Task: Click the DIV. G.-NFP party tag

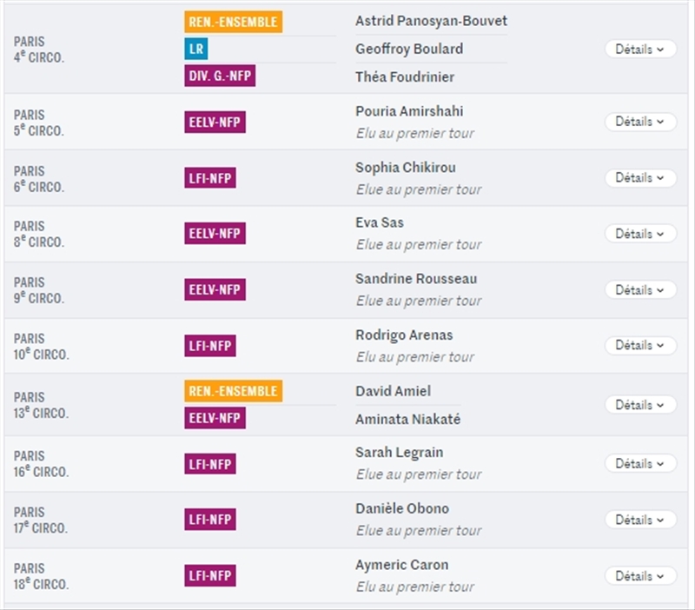Action: pyautogui.click(x=220, y=76)
